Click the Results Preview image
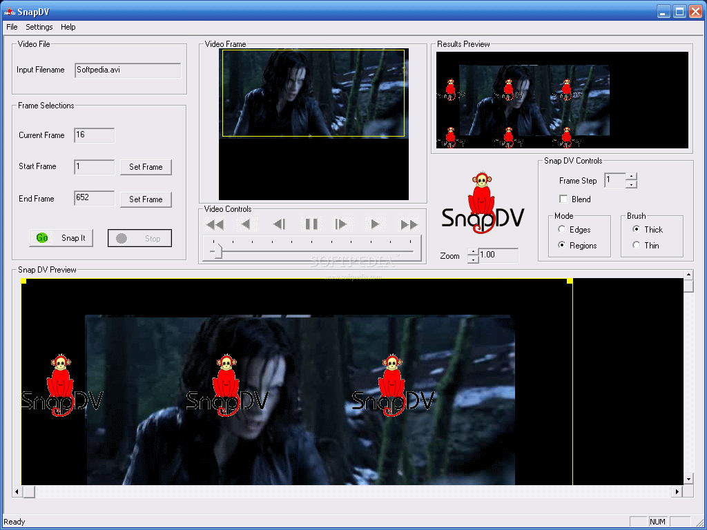 (562, 100)
